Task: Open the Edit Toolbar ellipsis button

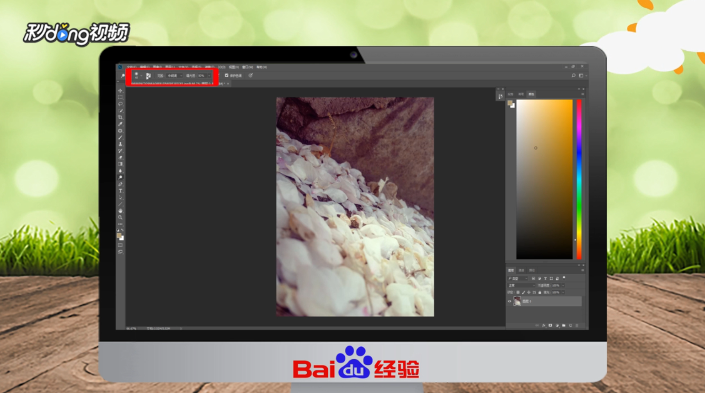Action: [120, 224]
